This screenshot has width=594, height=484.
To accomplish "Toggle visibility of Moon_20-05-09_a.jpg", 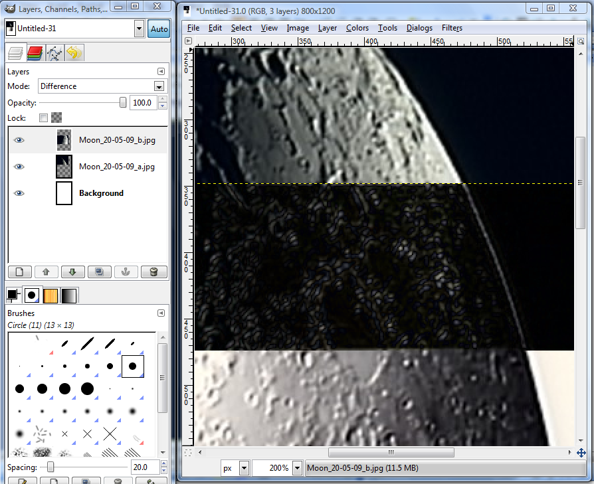I will 19,167.
